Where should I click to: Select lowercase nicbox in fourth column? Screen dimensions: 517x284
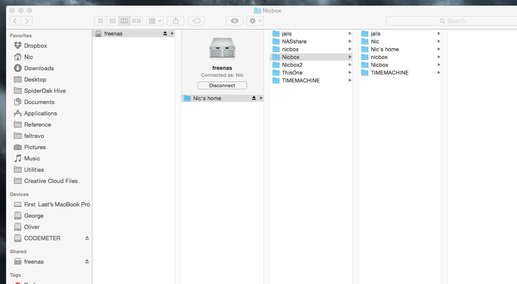(400, 57)
